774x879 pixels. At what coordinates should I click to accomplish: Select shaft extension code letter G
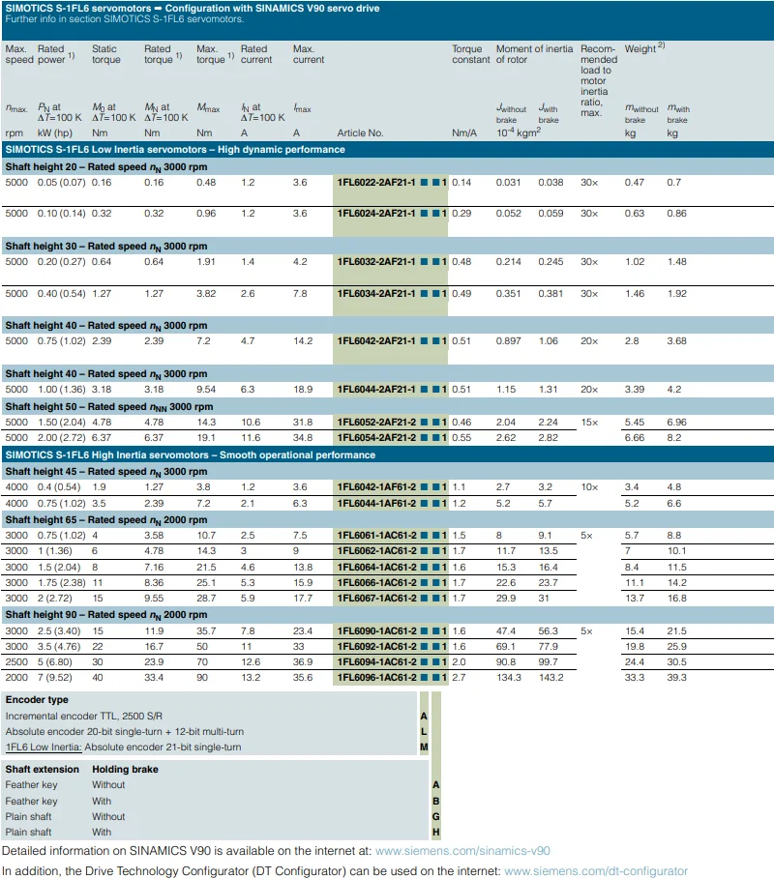pos(436,816)
